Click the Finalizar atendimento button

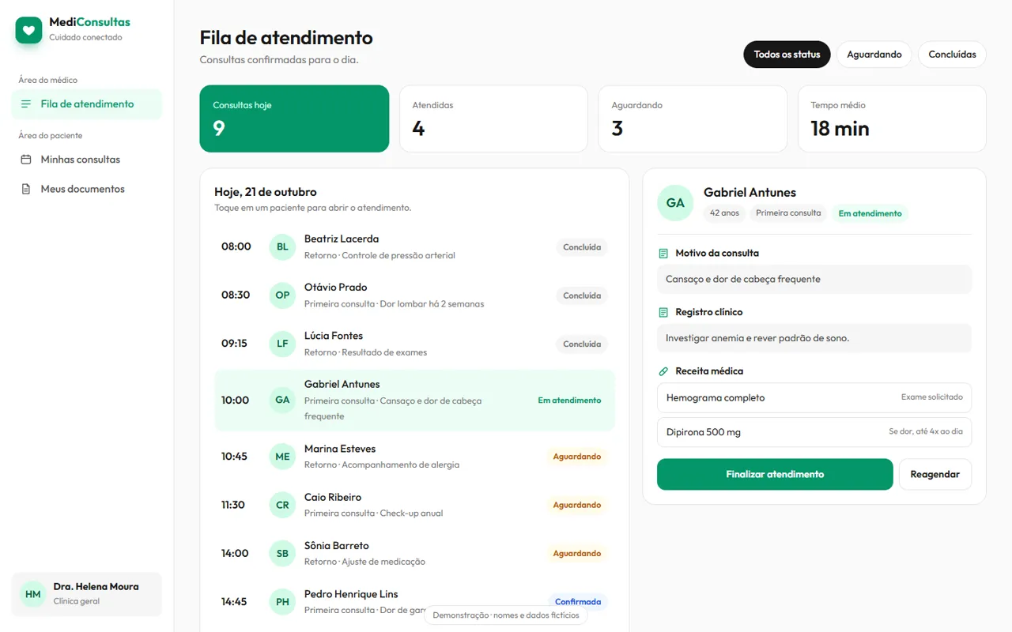(x=775, y=474)
